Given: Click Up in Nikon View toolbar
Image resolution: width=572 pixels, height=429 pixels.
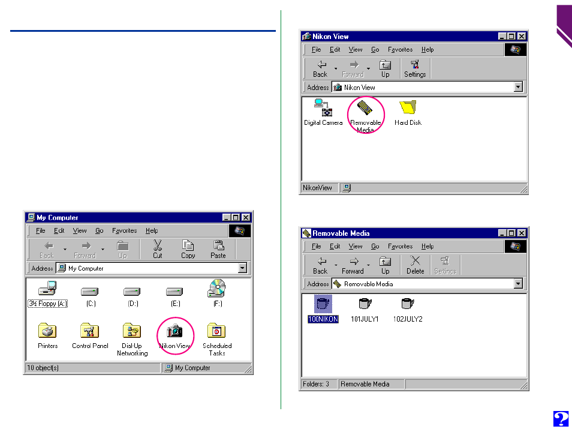Looking at the screenshot, I should point(385,68).
